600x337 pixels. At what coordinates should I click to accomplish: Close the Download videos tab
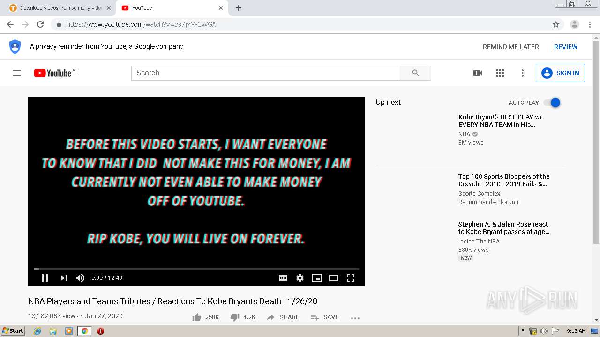point(109,8)
